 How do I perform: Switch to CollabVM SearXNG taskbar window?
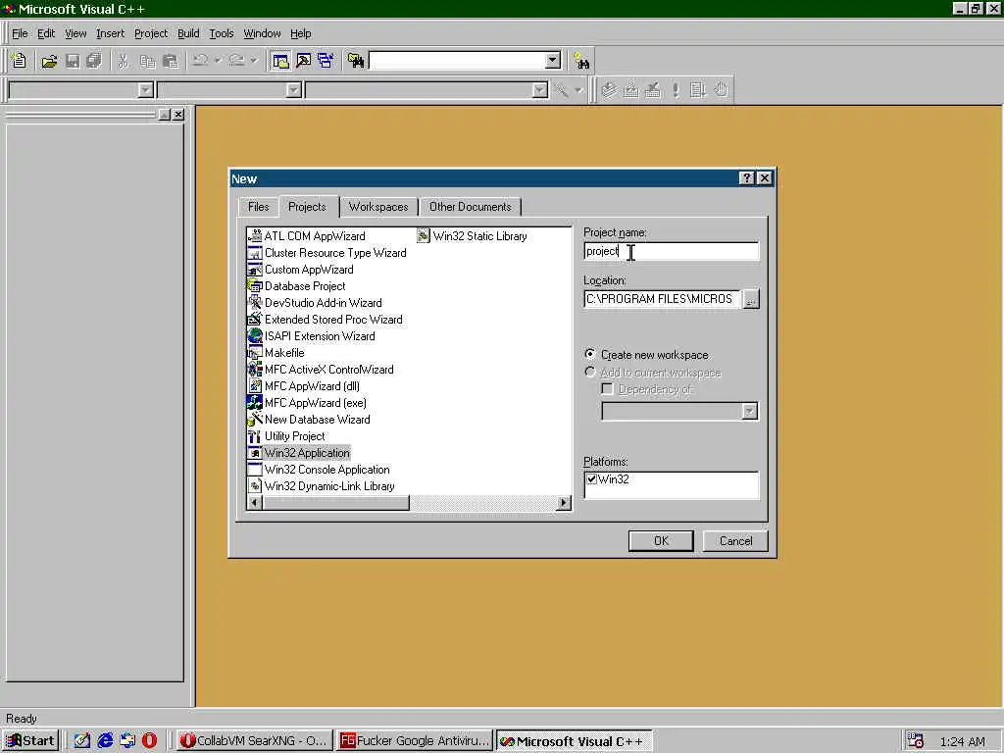(254, 741)
